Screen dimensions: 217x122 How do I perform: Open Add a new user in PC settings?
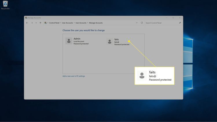pos(74,76)
